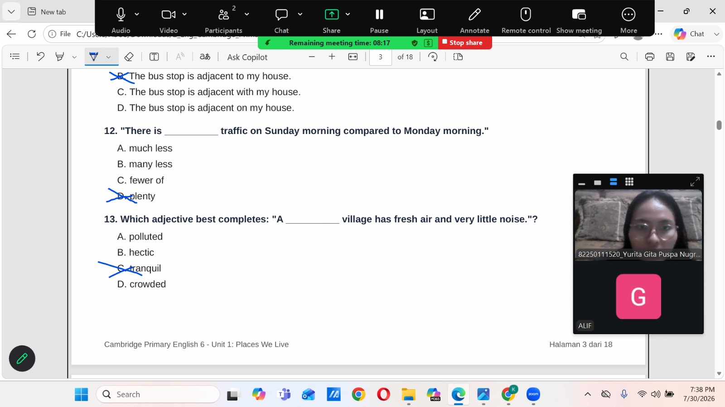This screenshot has height=407, width=725.
Task: Expand the Zoom video panel
Action: [x=695, y=182]
